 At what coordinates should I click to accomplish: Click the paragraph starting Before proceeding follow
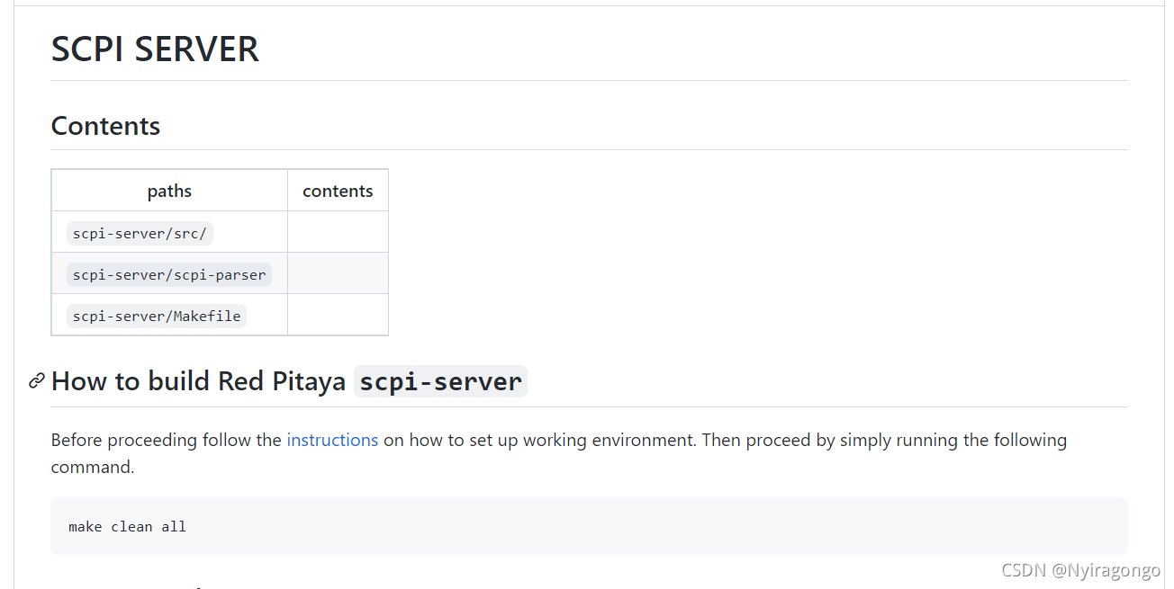(x=559, y=453)
